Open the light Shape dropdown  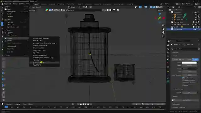click(189, 69)
